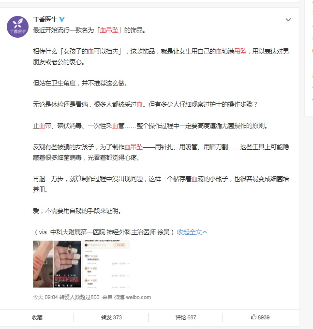Click red 血吊坠 keyword after 为了制作
313x329 pixels.
134,147
